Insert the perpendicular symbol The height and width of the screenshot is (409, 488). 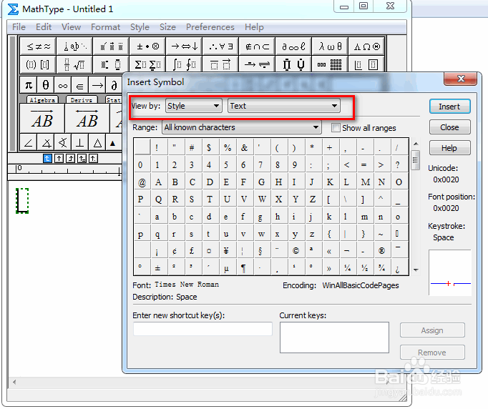tap(79, 143)
